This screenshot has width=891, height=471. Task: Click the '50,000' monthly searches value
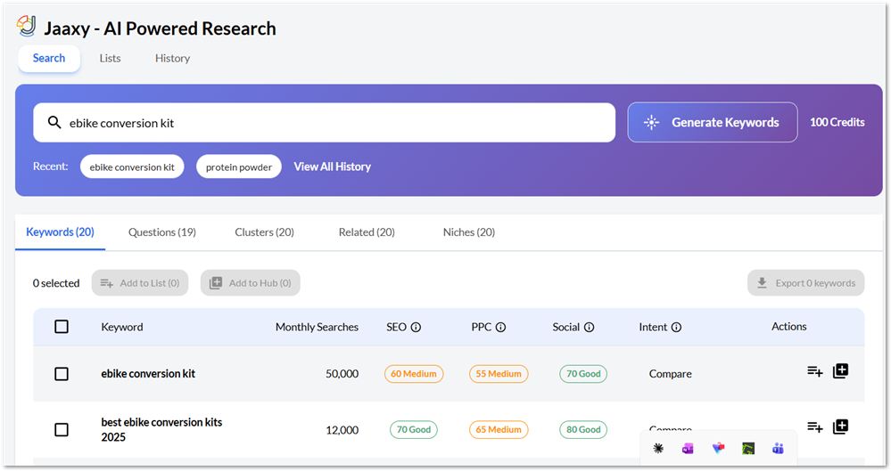click(342, 373)
